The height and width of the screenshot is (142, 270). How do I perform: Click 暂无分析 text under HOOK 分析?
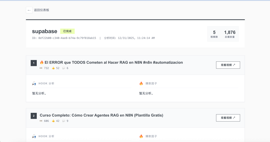39,93
